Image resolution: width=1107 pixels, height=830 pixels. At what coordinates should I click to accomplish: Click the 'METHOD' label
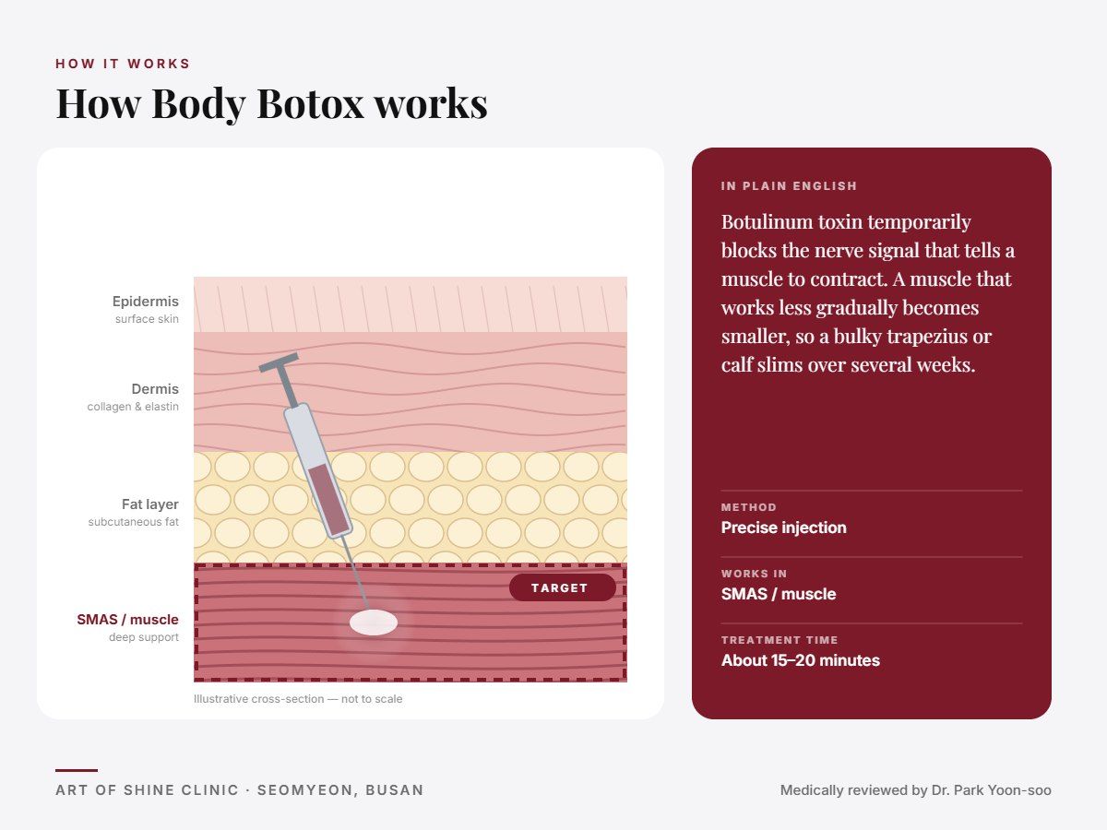[x=749, y=507]
